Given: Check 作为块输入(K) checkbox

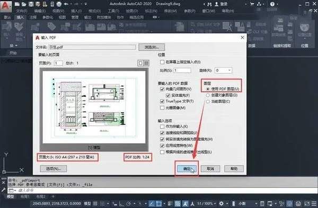Looking at the screenshot, I should (x=162, y=126).
